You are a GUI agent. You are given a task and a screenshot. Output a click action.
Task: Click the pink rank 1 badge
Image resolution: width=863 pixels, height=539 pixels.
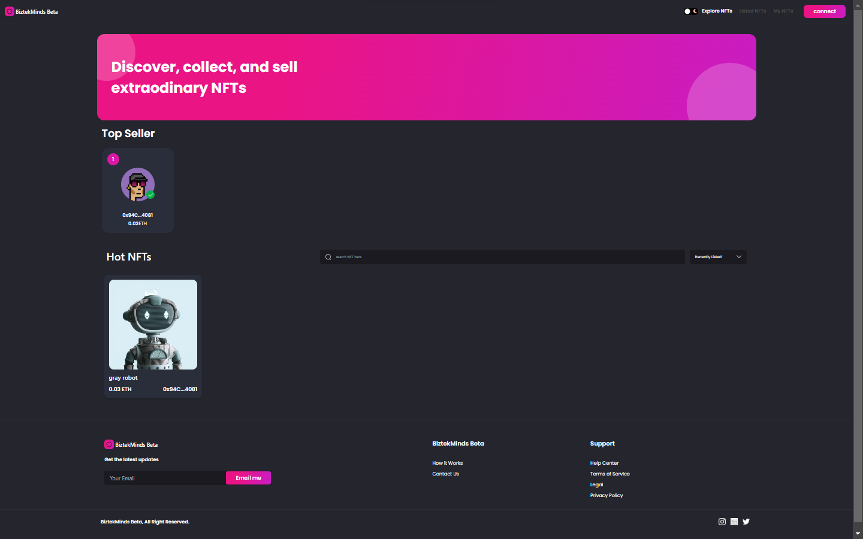113,159
